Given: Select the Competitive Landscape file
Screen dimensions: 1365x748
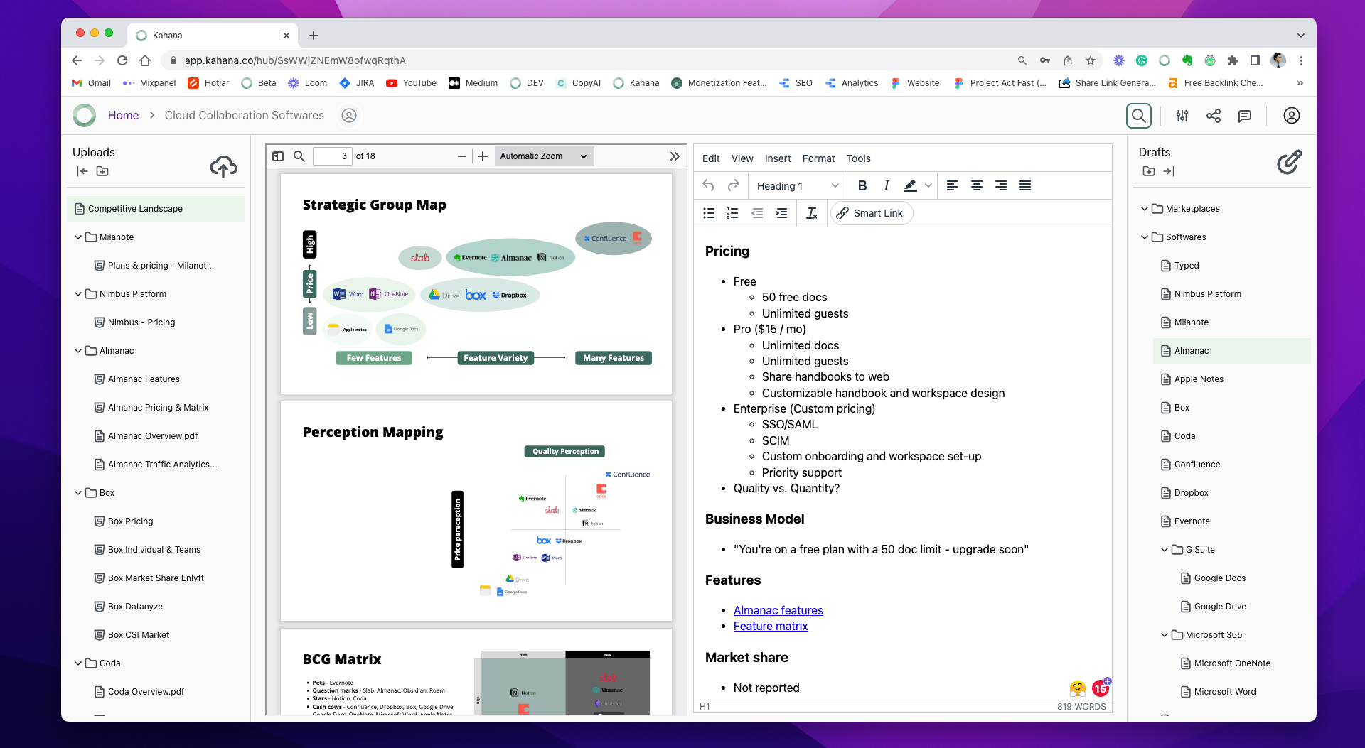Looking at the screenshot, I should pos(156,209).
